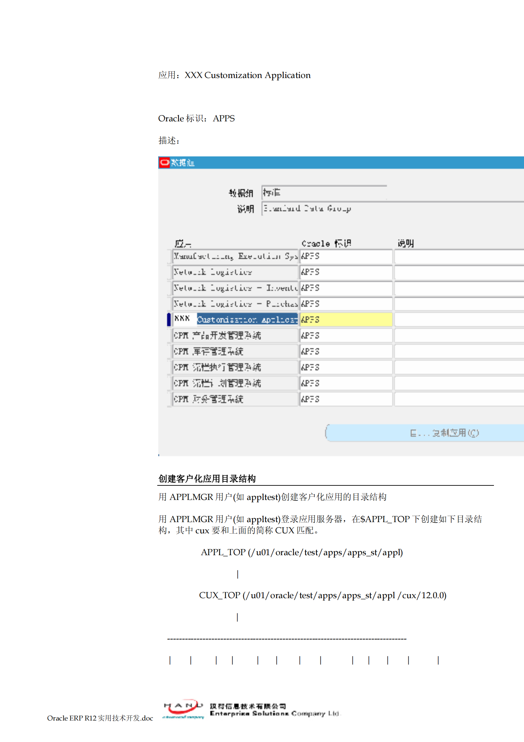Click the heading 创建客户化应用目录结构
The width and height of the screenshot is (524, 742).
(x=207, y=478)
